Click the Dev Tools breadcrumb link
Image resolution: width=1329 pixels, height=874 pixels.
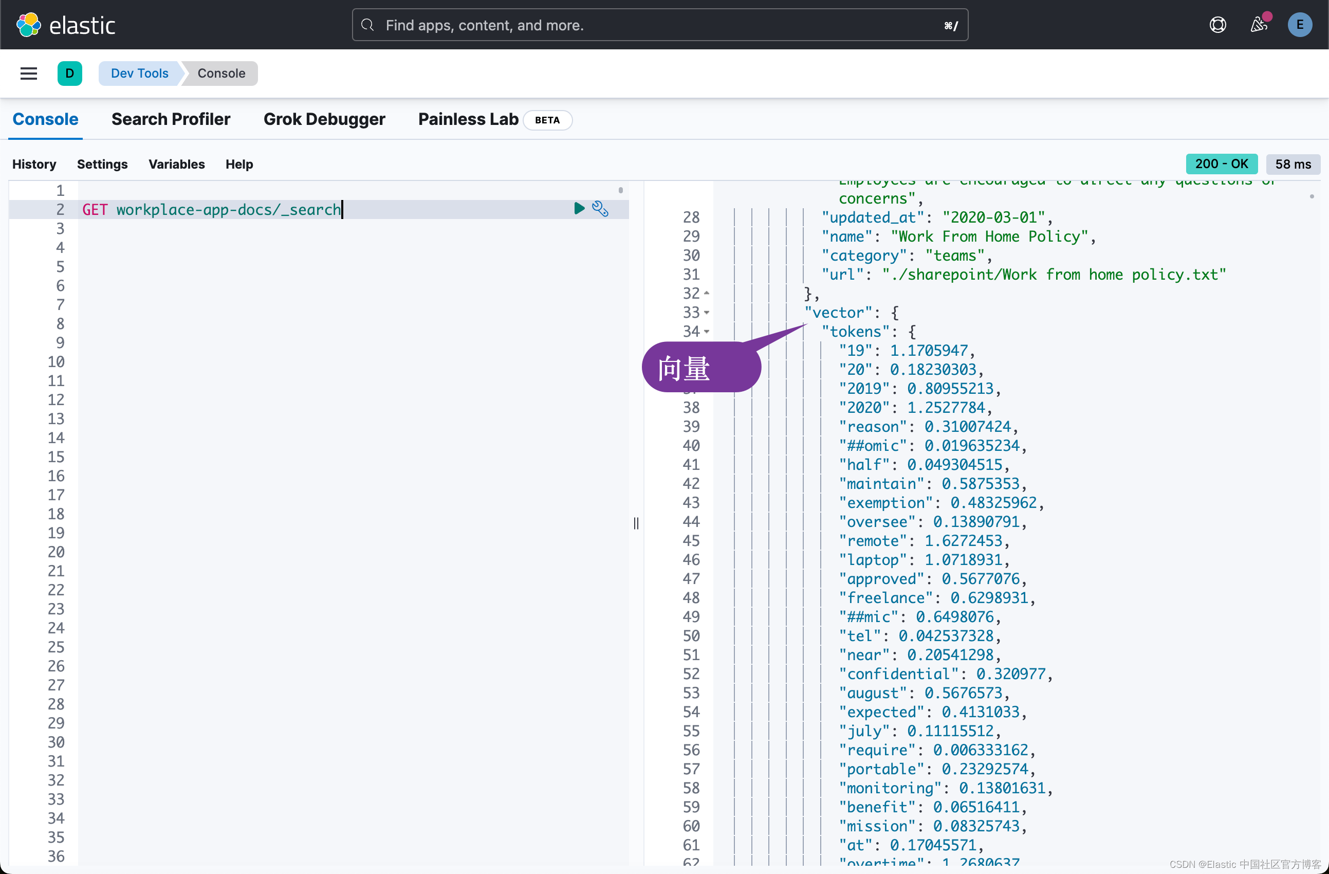click(x=140, y=73)
